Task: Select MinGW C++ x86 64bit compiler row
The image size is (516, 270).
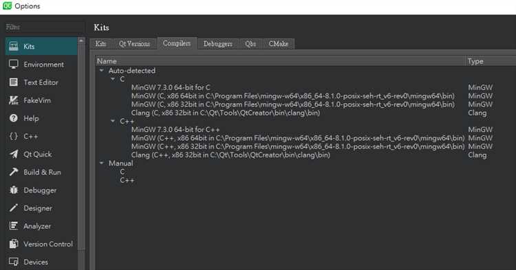Action: 298,138
